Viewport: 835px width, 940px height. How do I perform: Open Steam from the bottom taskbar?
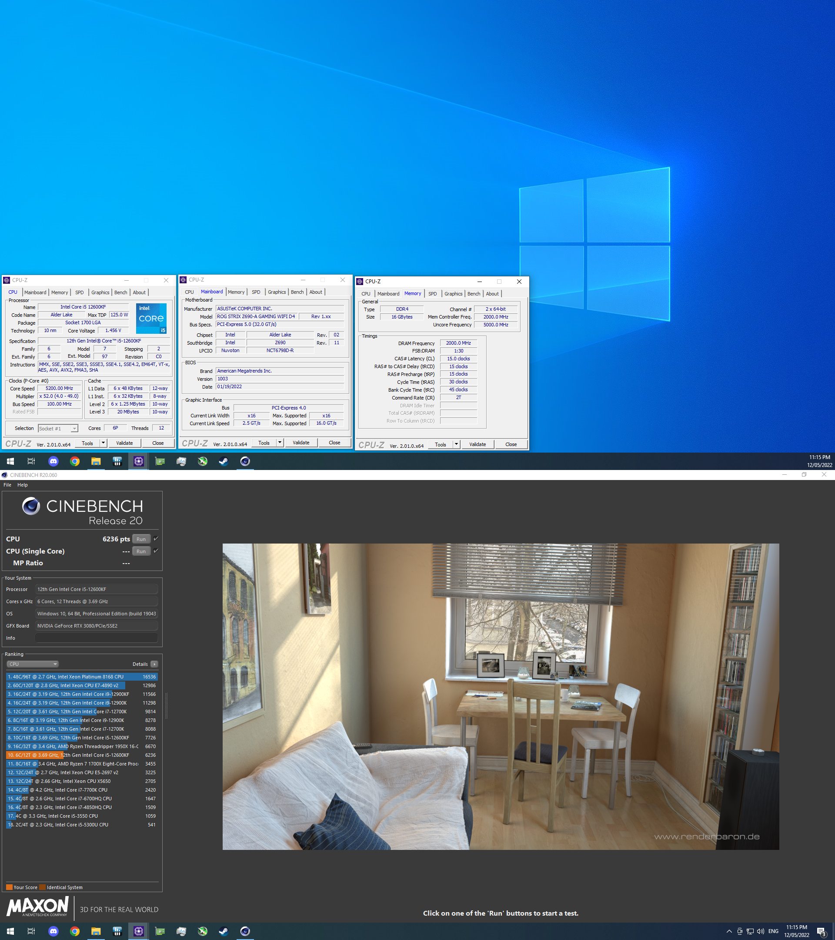224,931
